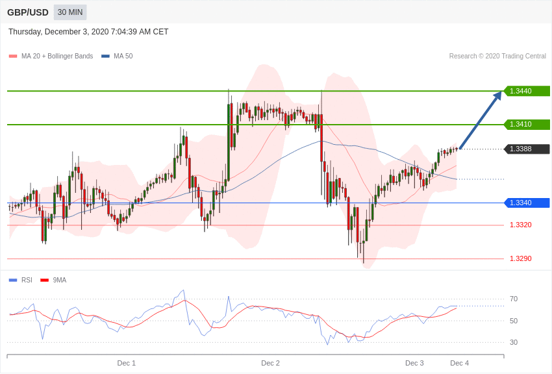
Task: Click the 30 MIN timeframe badge
Action: (70, 12)
